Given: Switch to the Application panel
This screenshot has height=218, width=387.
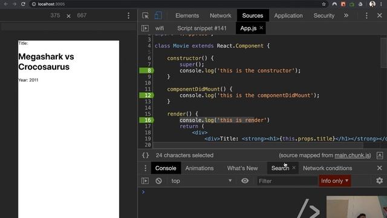Looking at the screenshot, I should click(x=288, y=16).
